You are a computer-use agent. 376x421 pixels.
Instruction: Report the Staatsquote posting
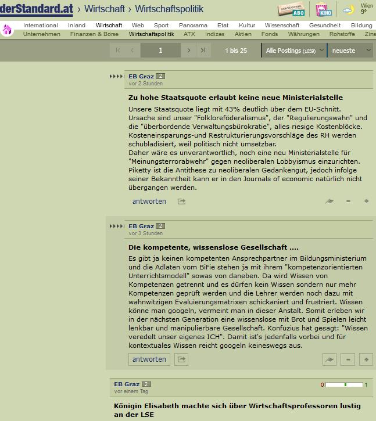330,201
